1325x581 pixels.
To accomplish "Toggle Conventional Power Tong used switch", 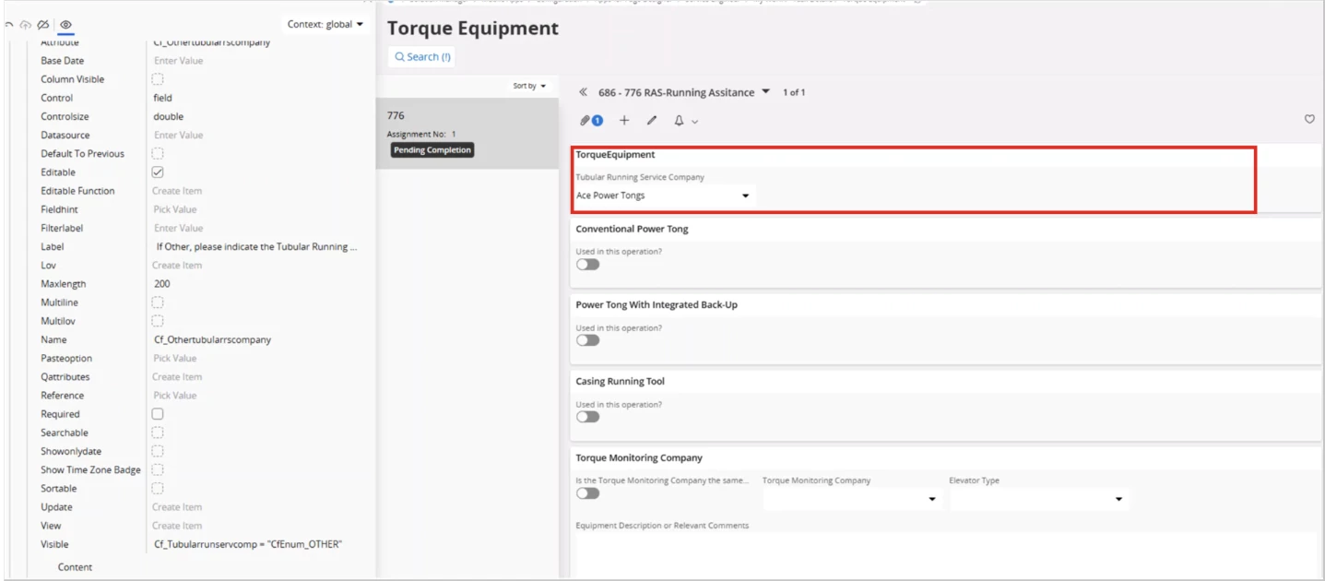I will click(587, 265).
